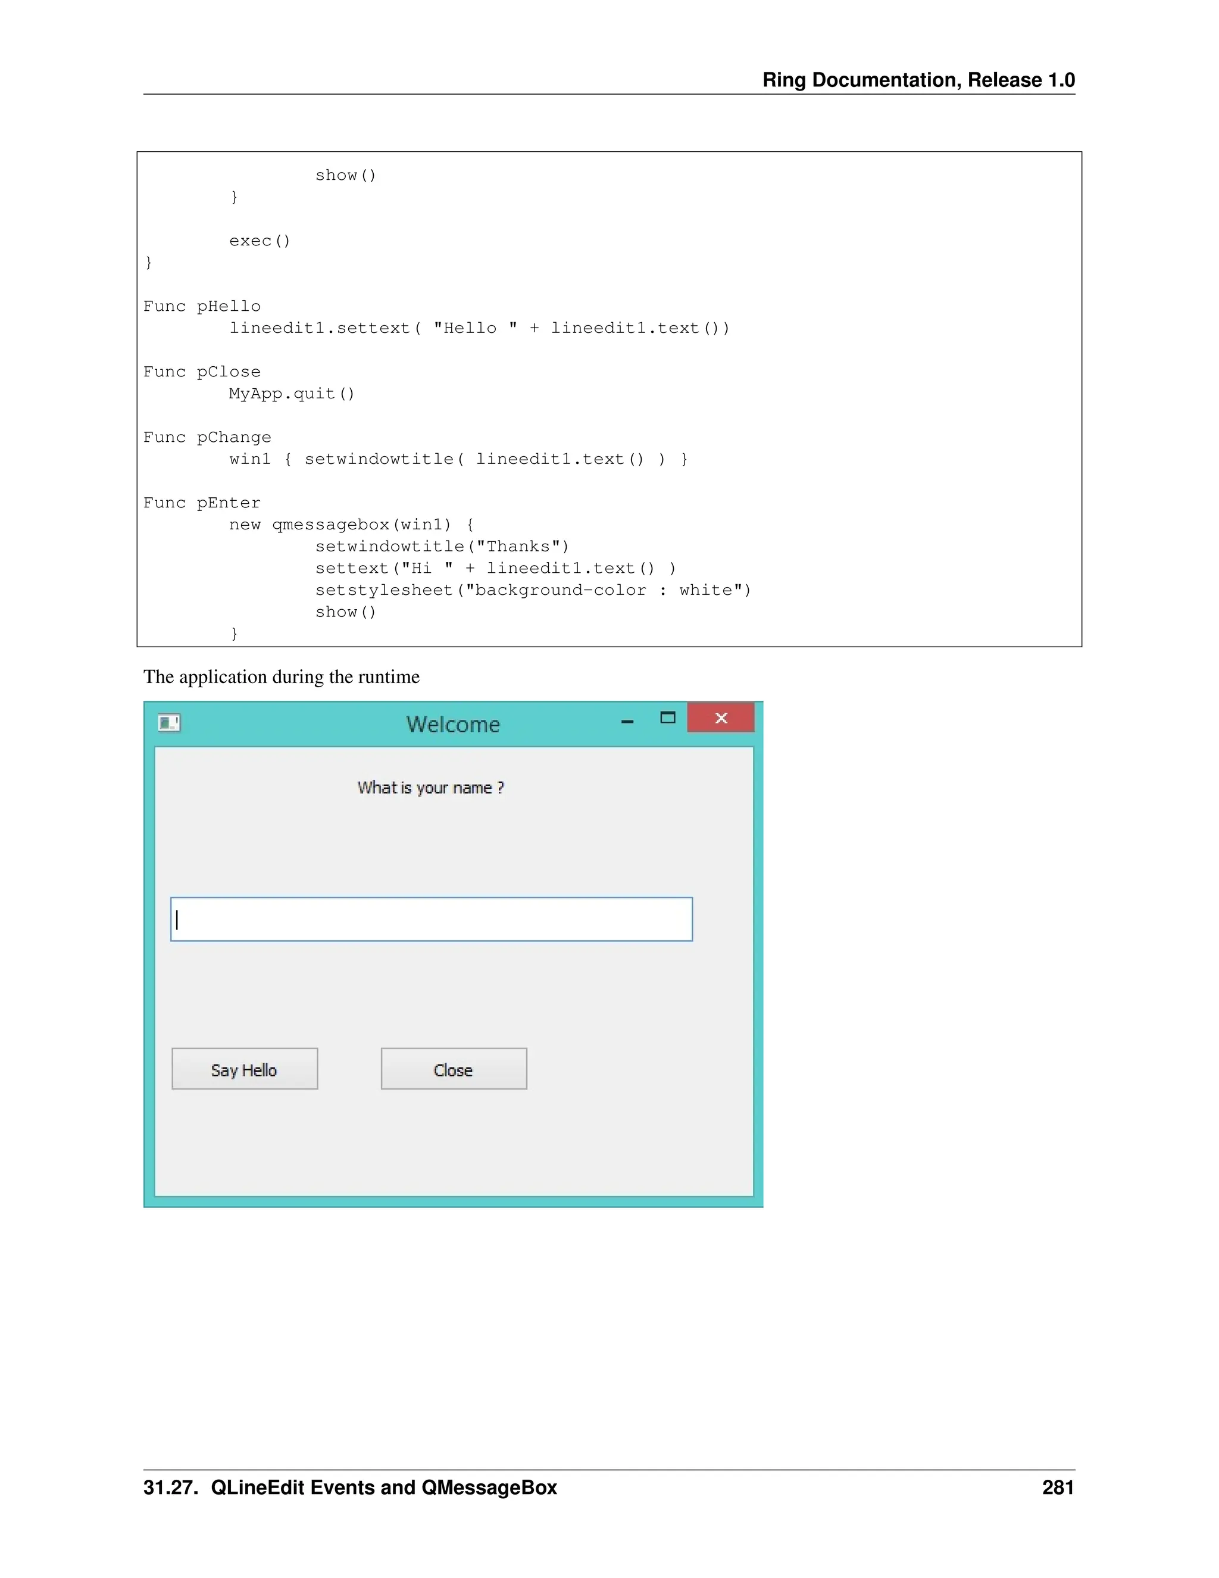The image size is (1219, 1578).
Task: Click the settext("Hi " + lineedit1.text()) line
Action: pos(495,569)
